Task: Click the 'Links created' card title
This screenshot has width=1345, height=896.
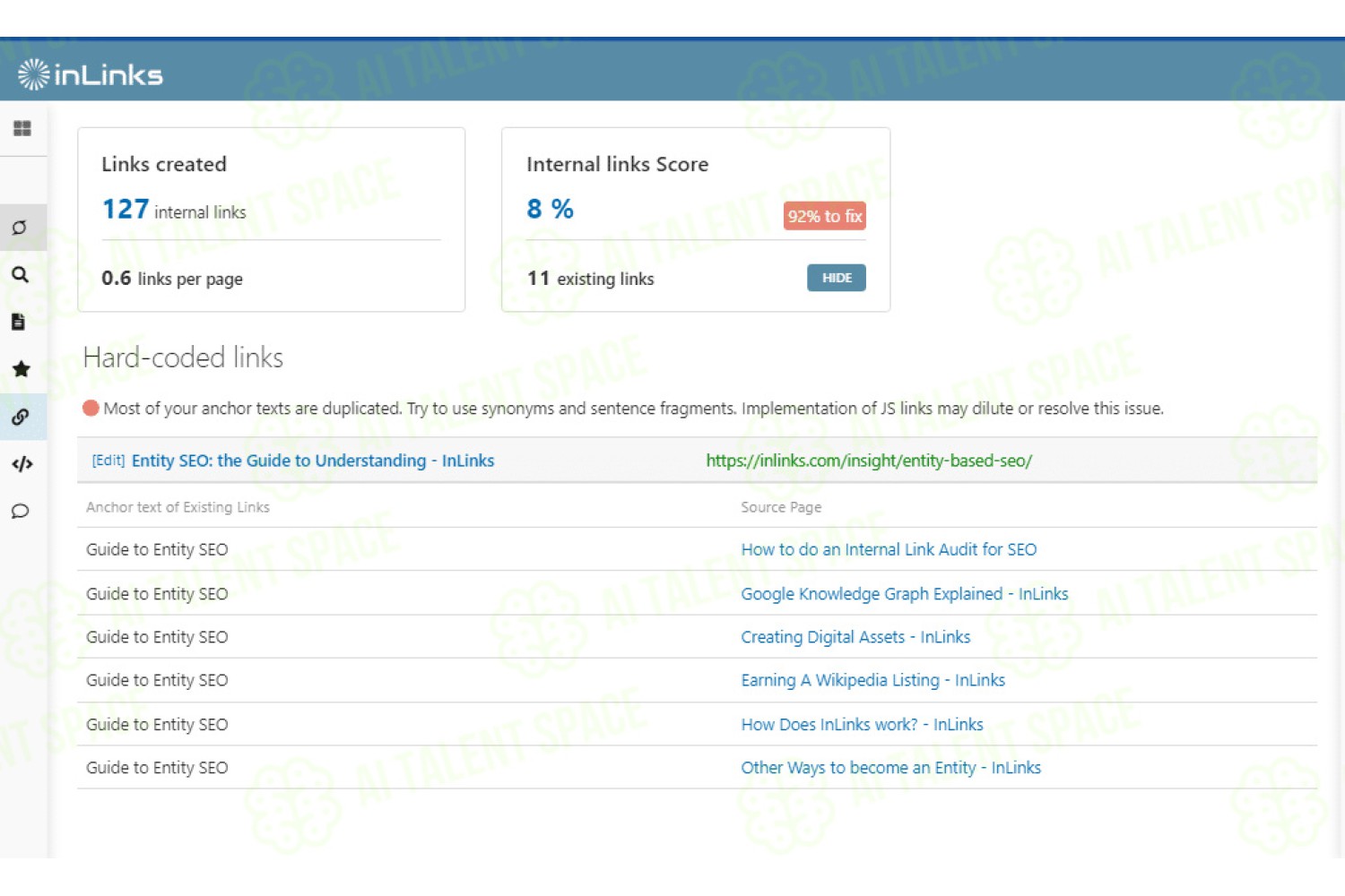Action: click(x=164, y=164)
